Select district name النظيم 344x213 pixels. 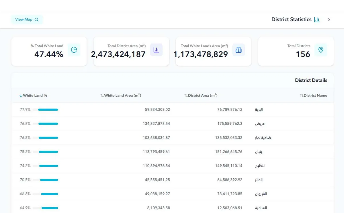(260, 166)
